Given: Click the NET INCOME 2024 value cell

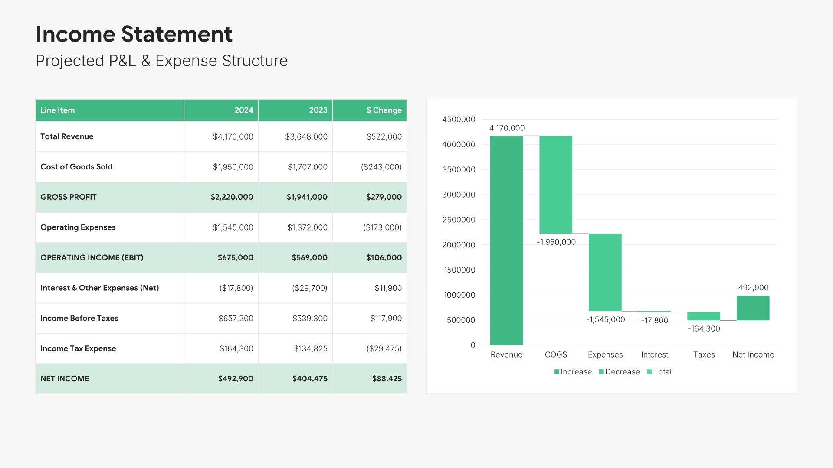Looking at the screenshot, I should pos(235,378).
